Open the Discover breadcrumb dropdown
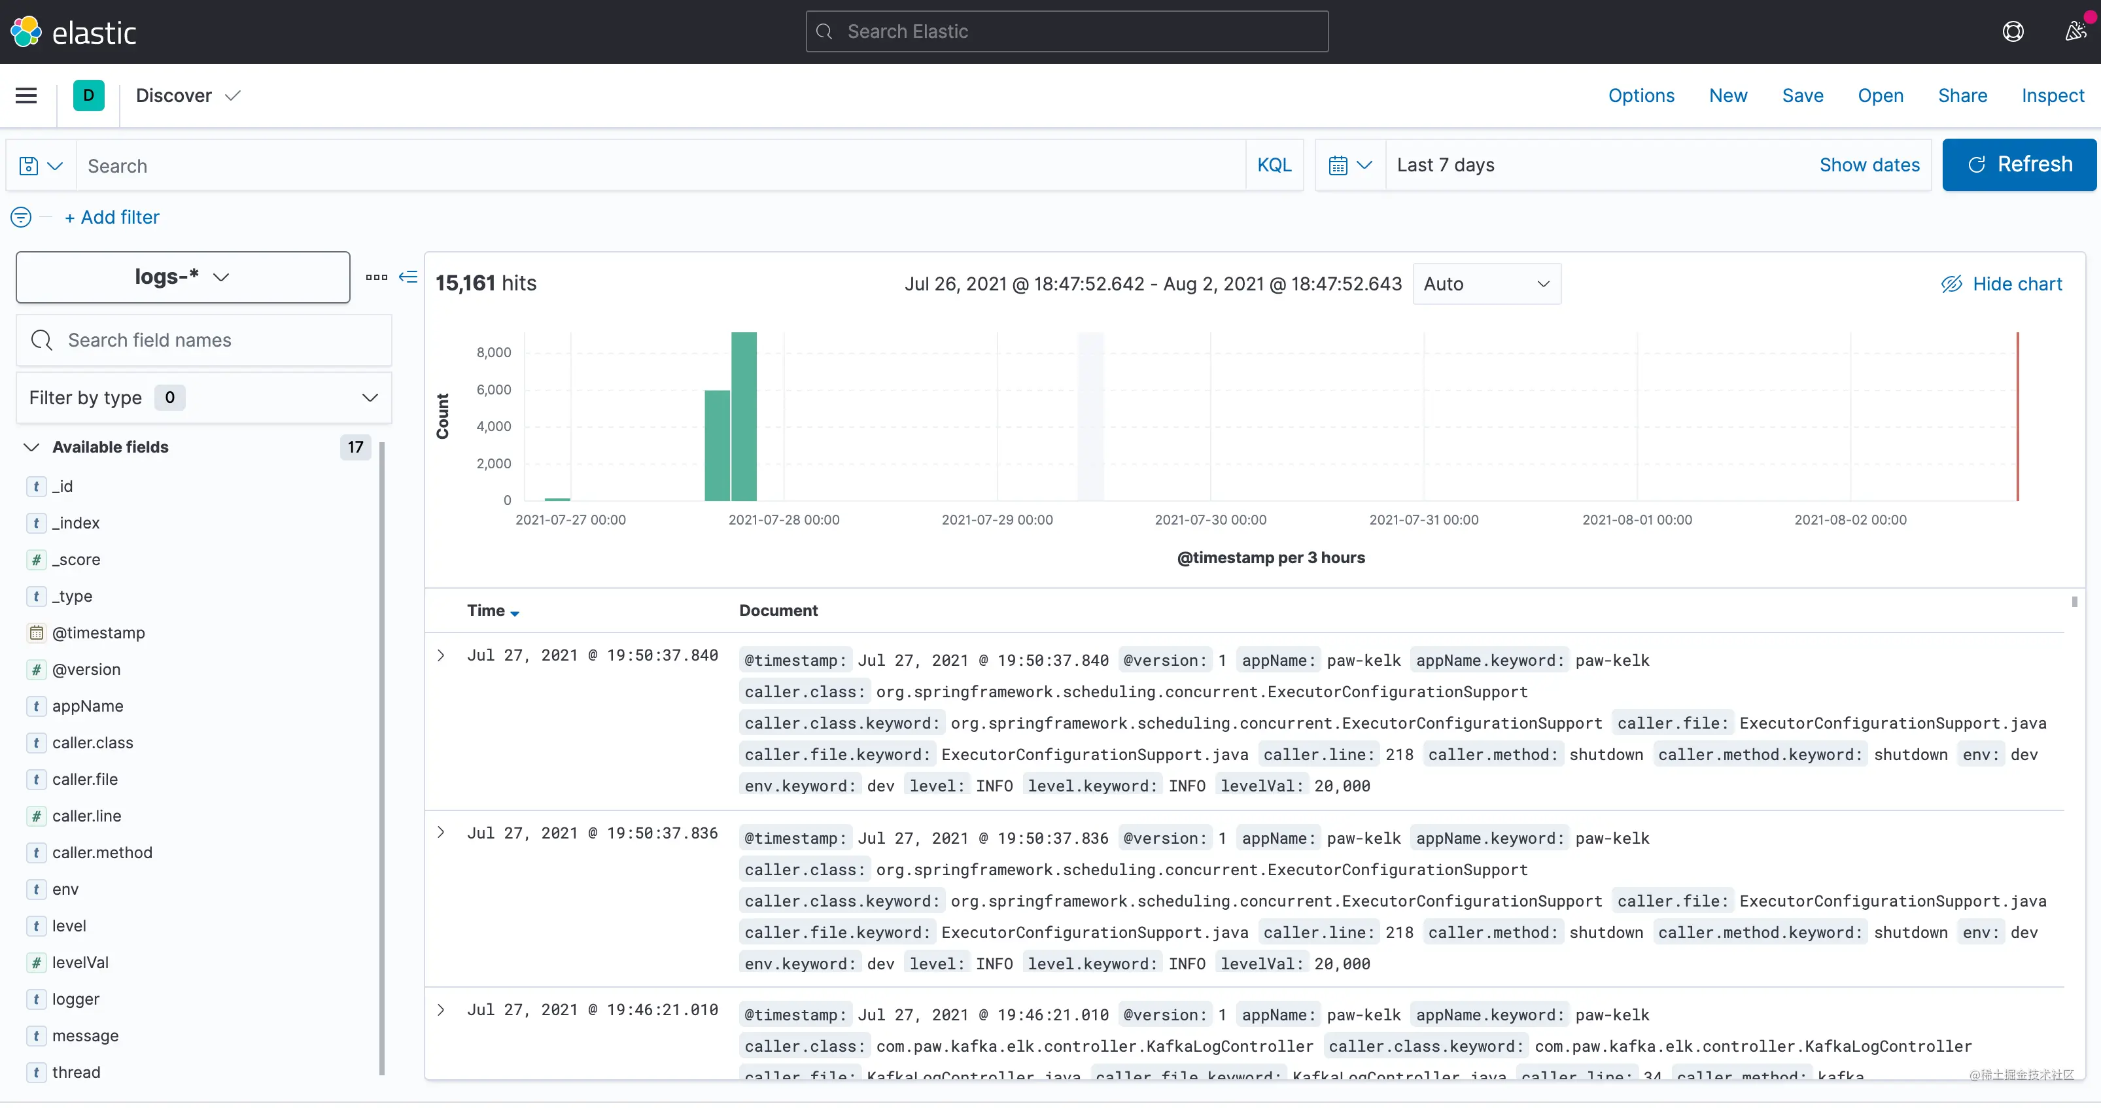This screenshot has width=2101, height=1108. pyautogui.click(x=188, y=95)
